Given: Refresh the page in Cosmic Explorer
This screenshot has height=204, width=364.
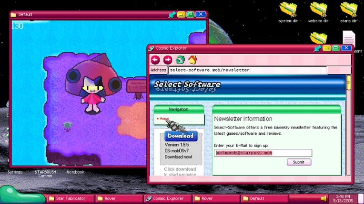Looking at the screenshot, I should 180,60.
